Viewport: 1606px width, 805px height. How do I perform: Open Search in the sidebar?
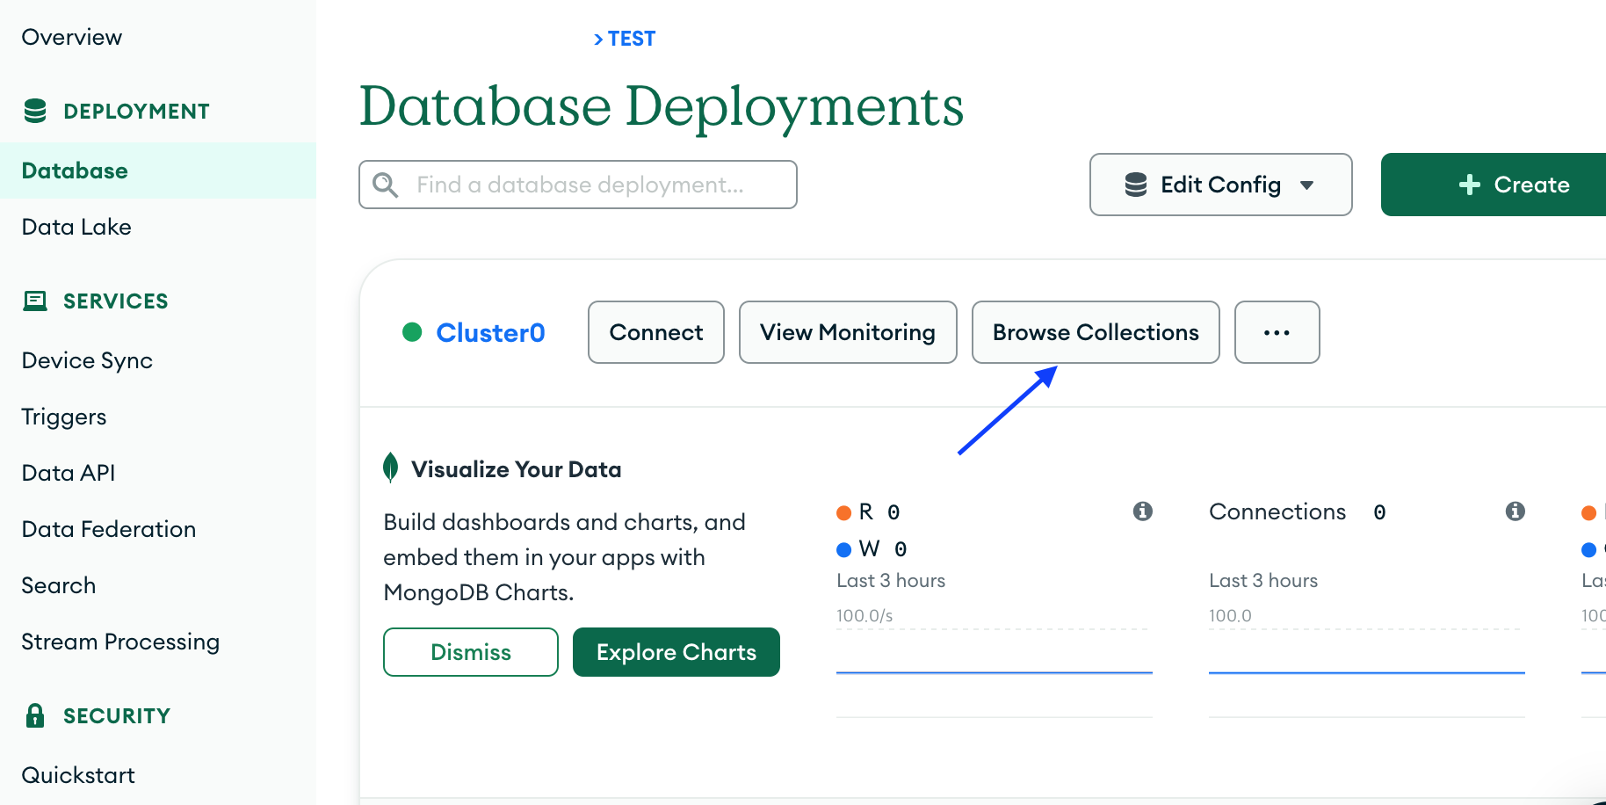click(x=59, y=585)
